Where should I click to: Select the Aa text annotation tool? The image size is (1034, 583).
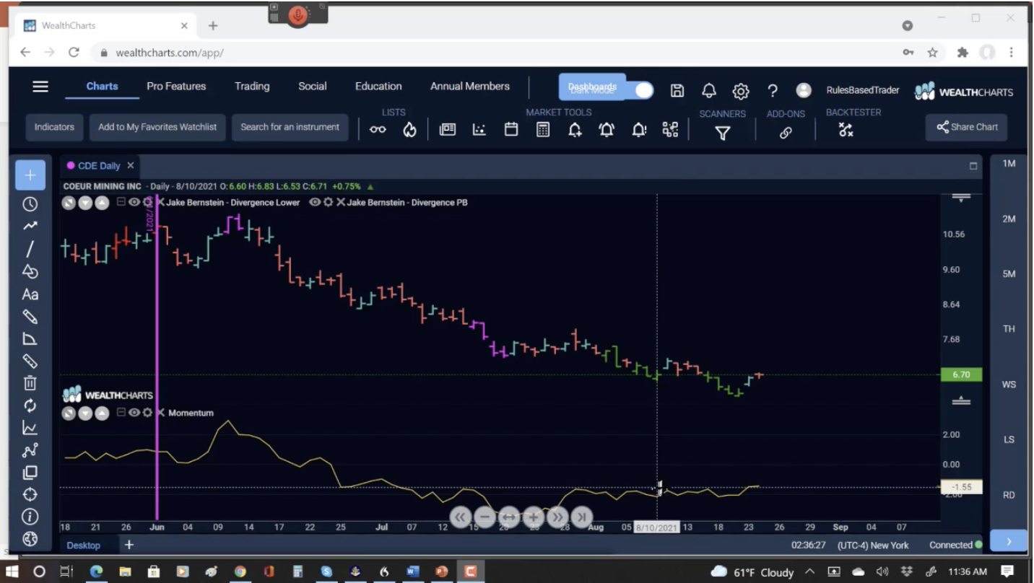pyautogui.click(x=30, y=294)
